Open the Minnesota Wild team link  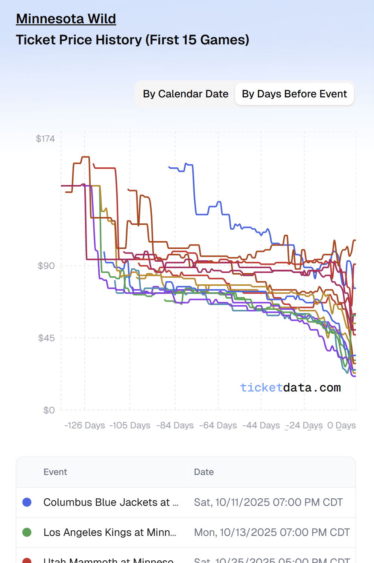click(x=66, y=19)
